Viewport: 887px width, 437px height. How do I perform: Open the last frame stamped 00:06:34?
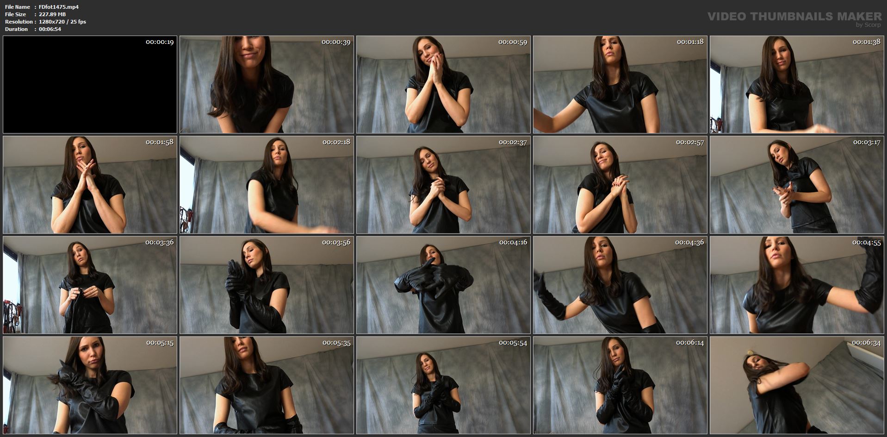pyautogui.click(x=797, y=385)
